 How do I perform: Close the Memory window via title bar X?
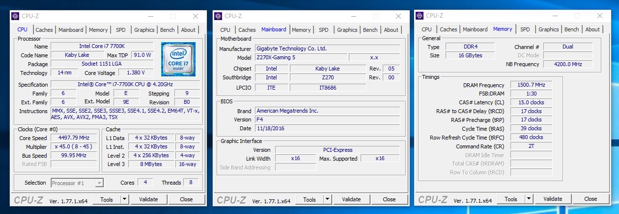[x=599, y=16]
